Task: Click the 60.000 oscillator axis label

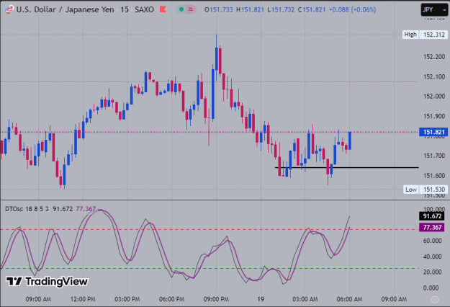Action: [x=432, y=241]
